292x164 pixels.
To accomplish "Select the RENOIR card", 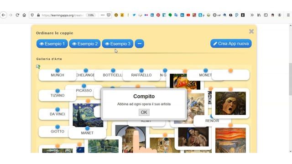I will [212, 121].
